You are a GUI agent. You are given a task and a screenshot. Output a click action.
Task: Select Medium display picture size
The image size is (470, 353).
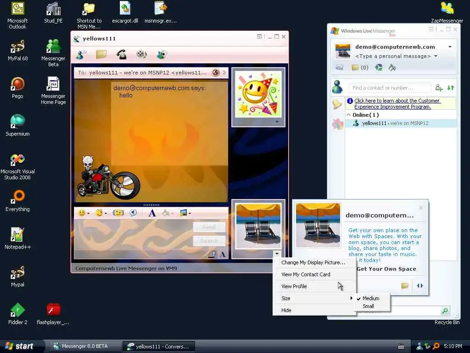click(371, 298)
